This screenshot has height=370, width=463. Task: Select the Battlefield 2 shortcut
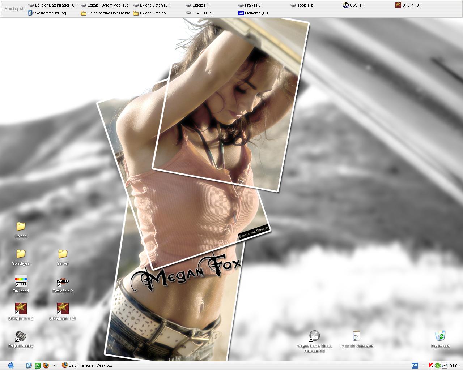[x=63, y=284]
